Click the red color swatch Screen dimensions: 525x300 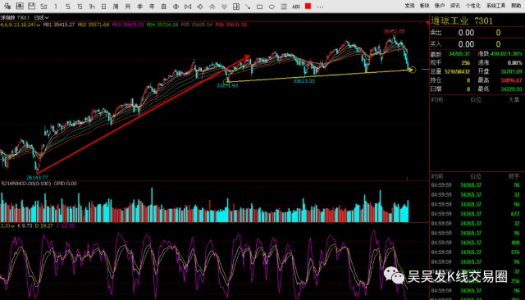click(x=308, y=6)
